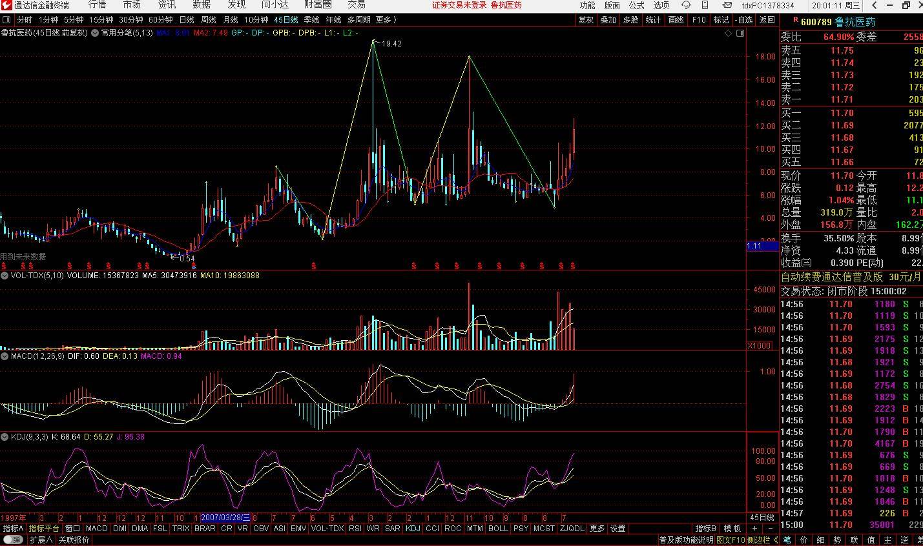Open the mobile phone icon in title bar
The height and width of the screenshot is (546, 923).
(705, 5)
